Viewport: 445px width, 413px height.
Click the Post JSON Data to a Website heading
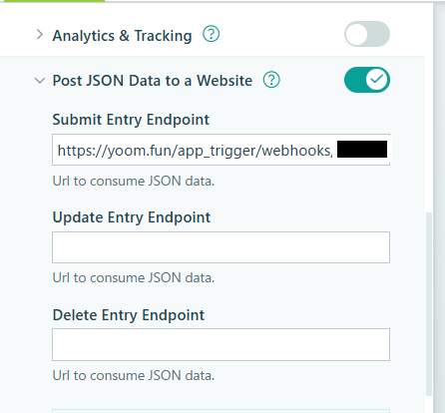tap(153, 81)
